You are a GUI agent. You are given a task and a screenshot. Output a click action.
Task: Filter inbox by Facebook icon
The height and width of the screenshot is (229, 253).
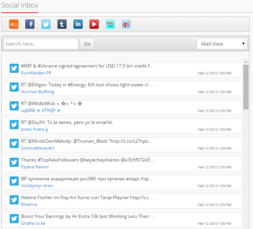coord(30,24)
